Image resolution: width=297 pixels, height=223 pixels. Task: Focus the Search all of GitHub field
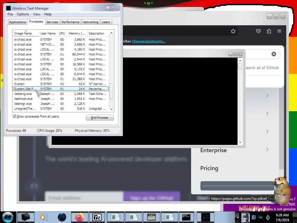(x=262, y=68)
